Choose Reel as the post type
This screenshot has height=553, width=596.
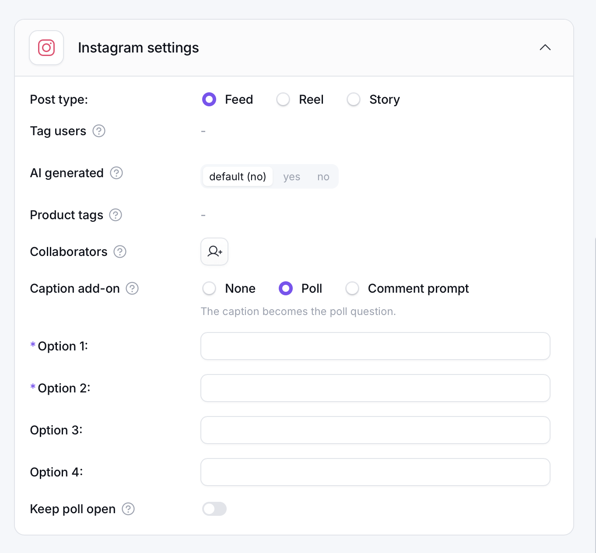pos(283,99)
